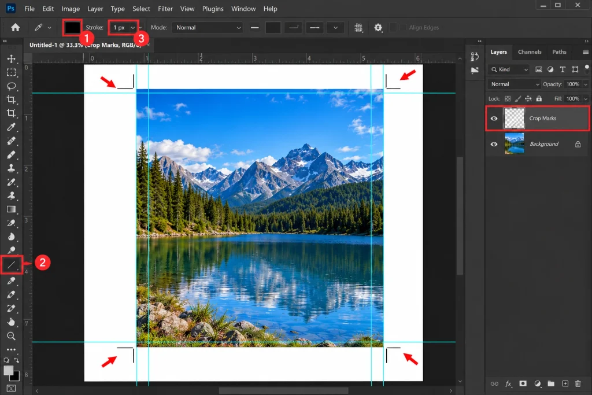Filter layers by shape icon
This screenshot has width=592, height=395.
575,69
